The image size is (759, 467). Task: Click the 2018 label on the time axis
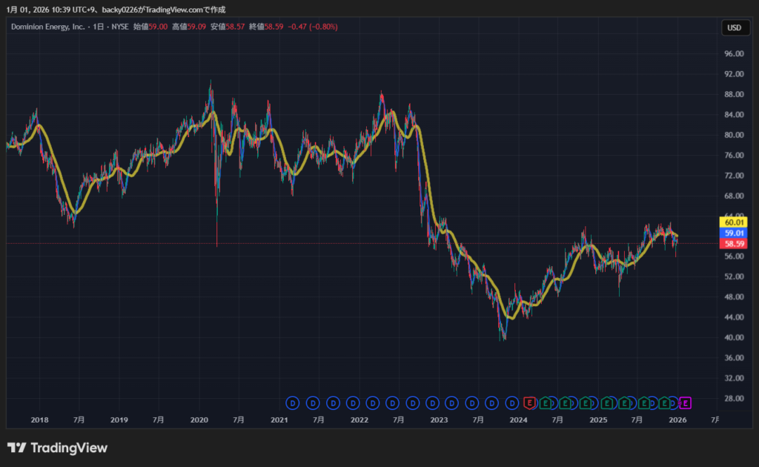(39, 420)
